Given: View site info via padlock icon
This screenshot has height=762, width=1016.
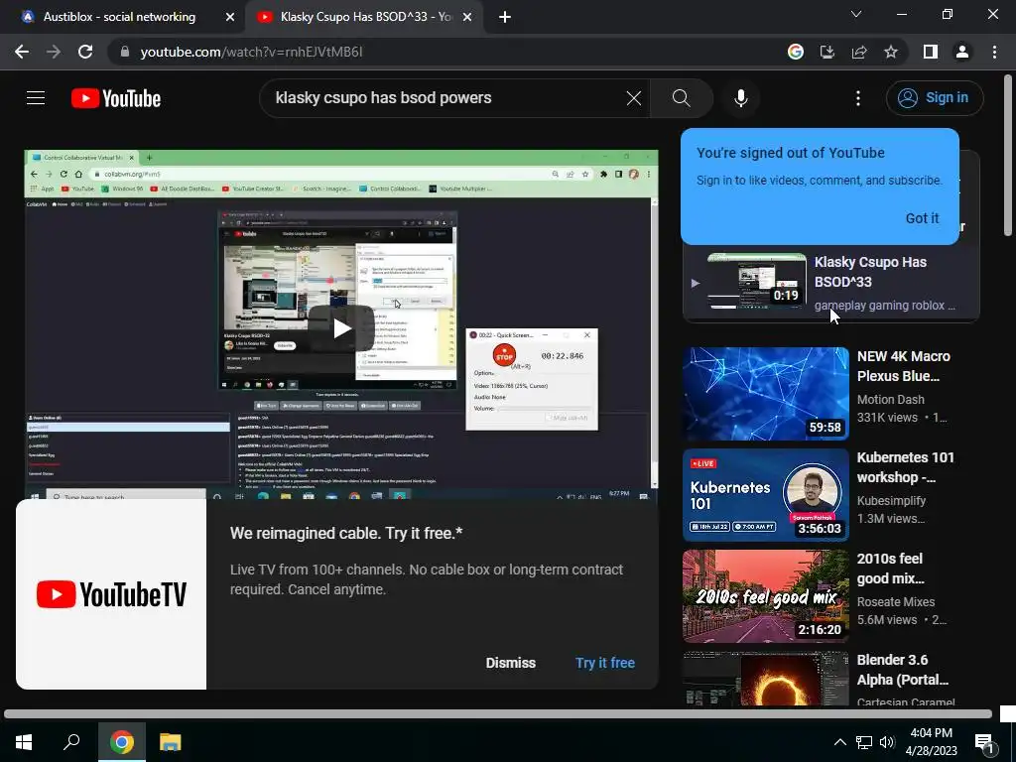Looking at the screenshot, I should pos(125,52).
